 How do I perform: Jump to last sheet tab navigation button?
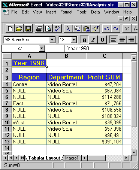(x=22, y=158)
